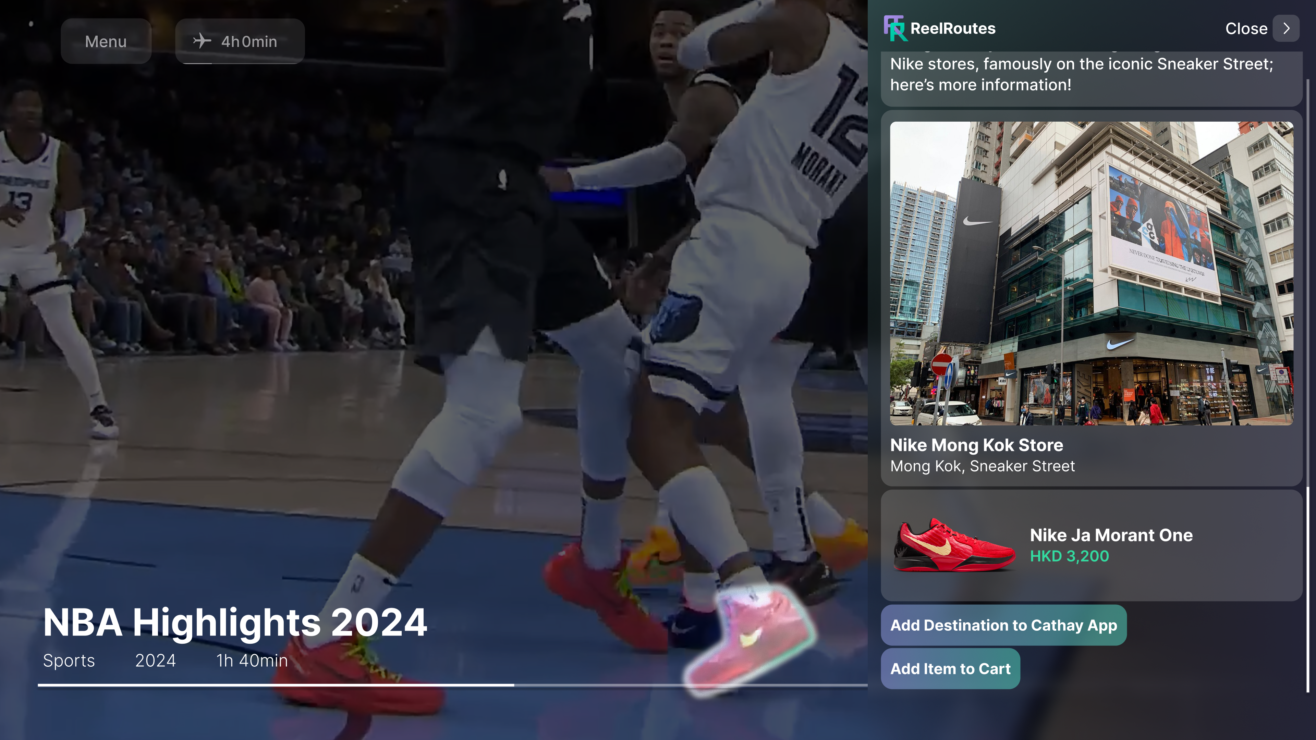The width and height of the screenshot is (1316, 740).
Task: Add Destination to Cathay App
Action: [1003, 625]
